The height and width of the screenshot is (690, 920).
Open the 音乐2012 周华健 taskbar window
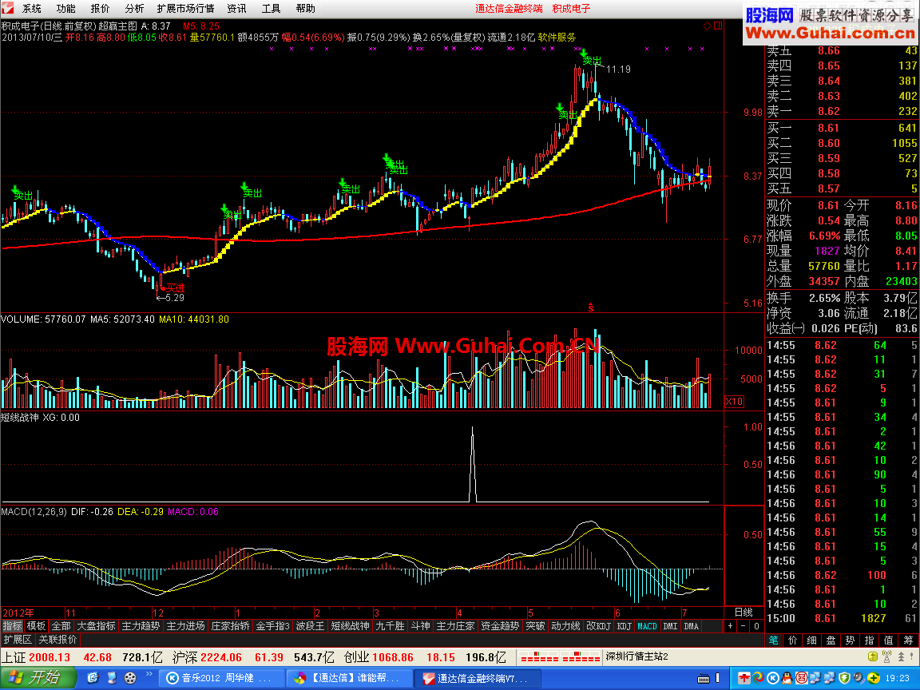click(223, 678)
